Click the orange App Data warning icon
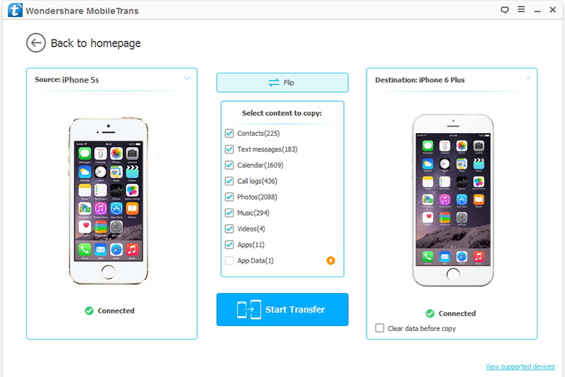Image resolution: width=565 pixels, height=377 pixels. pyautogui.click(x=331, y=260)
